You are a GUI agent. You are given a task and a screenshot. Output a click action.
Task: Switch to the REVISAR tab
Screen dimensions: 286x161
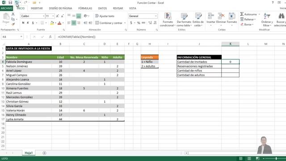click(118, 8)
